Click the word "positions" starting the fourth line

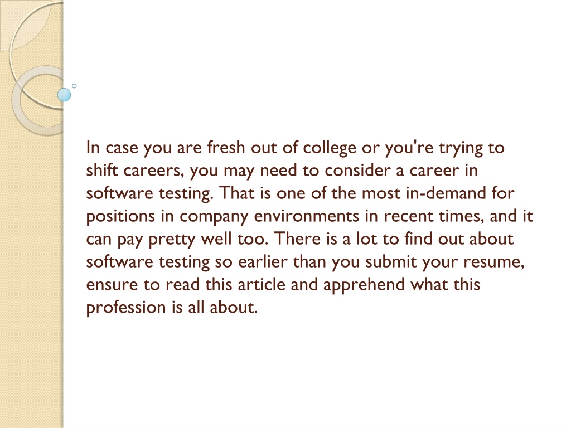coord(120,217)
